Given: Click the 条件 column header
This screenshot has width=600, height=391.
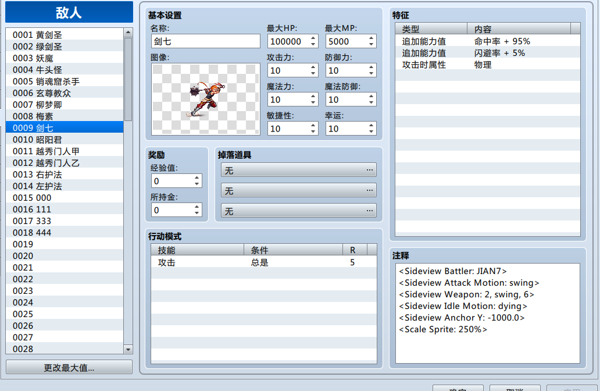Looking at the screenshot, I should [x=293, y=250].
